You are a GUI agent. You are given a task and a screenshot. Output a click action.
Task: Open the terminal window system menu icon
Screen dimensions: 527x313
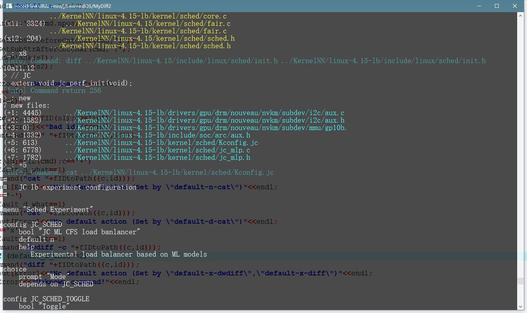point(9,6)
